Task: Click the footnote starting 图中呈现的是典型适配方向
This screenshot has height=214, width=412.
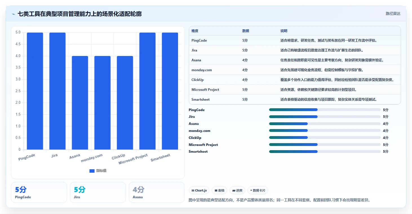Action: (279, 200)
